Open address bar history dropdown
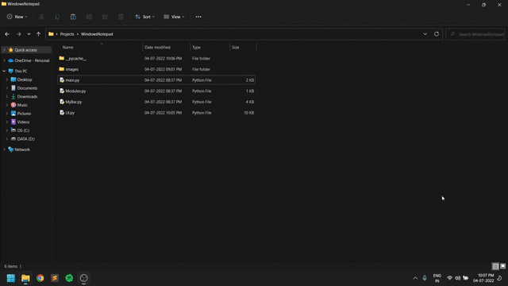The height and width of the screenshot is (286, 508). [425, 34]
